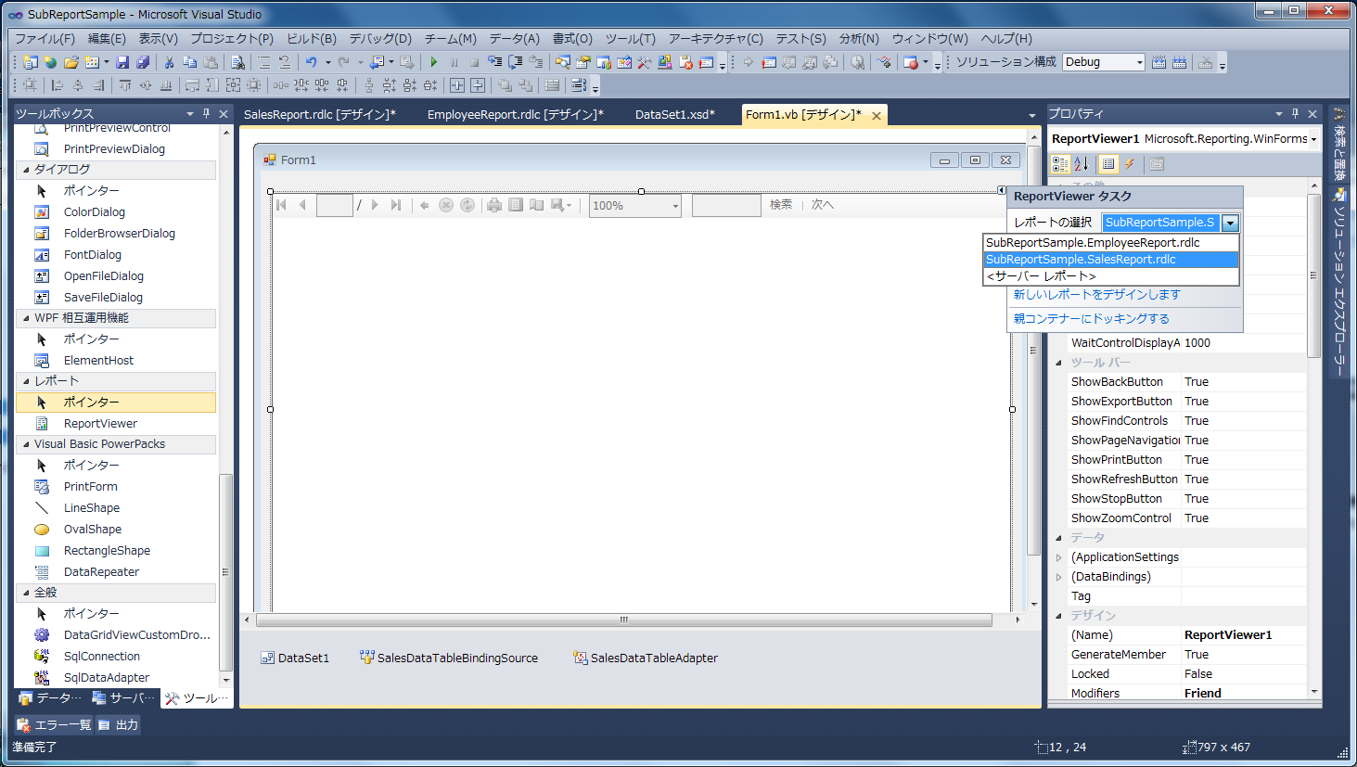Viewport: 1357px width, 767px height.
Task: Start debugging with the green play icon
Action: (x=433, y=62)
